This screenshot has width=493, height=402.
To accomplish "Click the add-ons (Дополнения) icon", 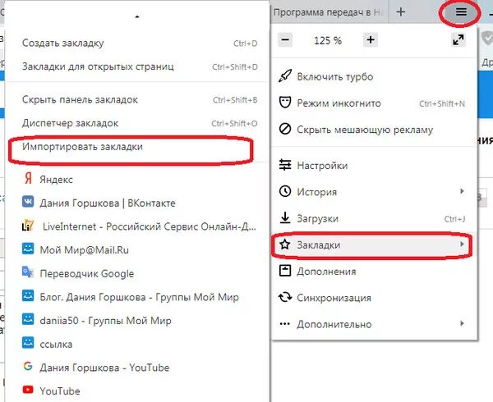I will tap(285, 271).
